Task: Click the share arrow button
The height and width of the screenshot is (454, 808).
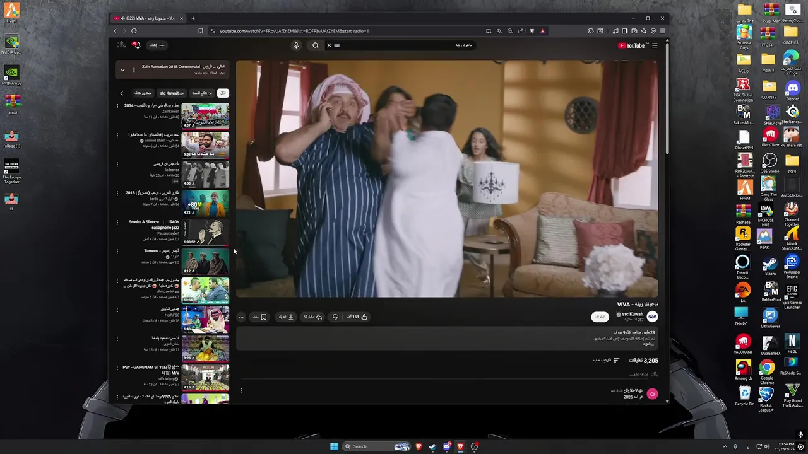Action: pos(313,317)
